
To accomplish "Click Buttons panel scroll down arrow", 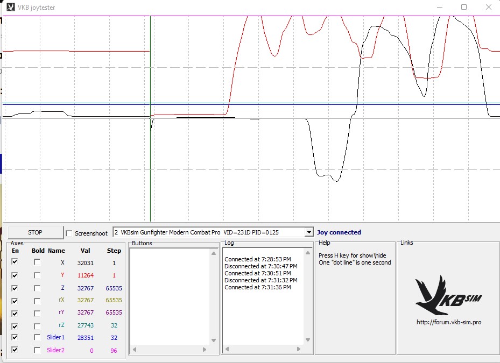I will [x=214, y=340].
